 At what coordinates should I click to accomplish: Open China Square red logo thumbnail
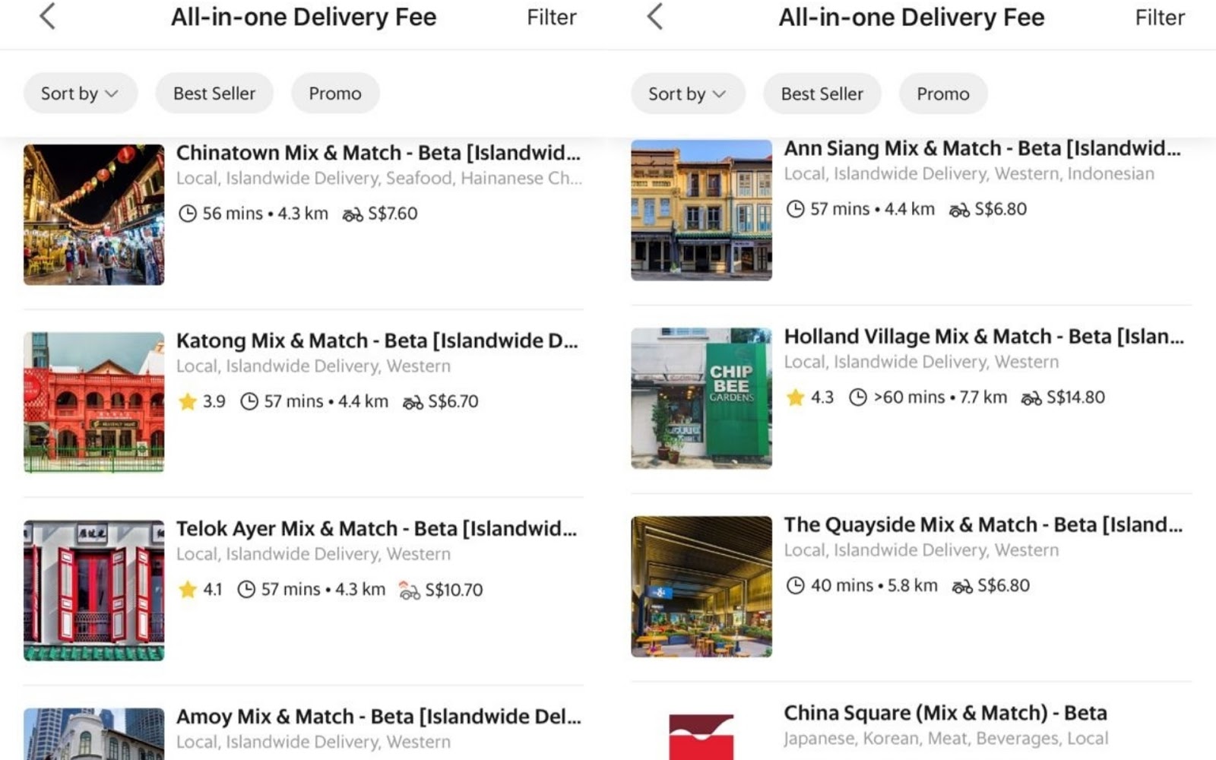701,736
